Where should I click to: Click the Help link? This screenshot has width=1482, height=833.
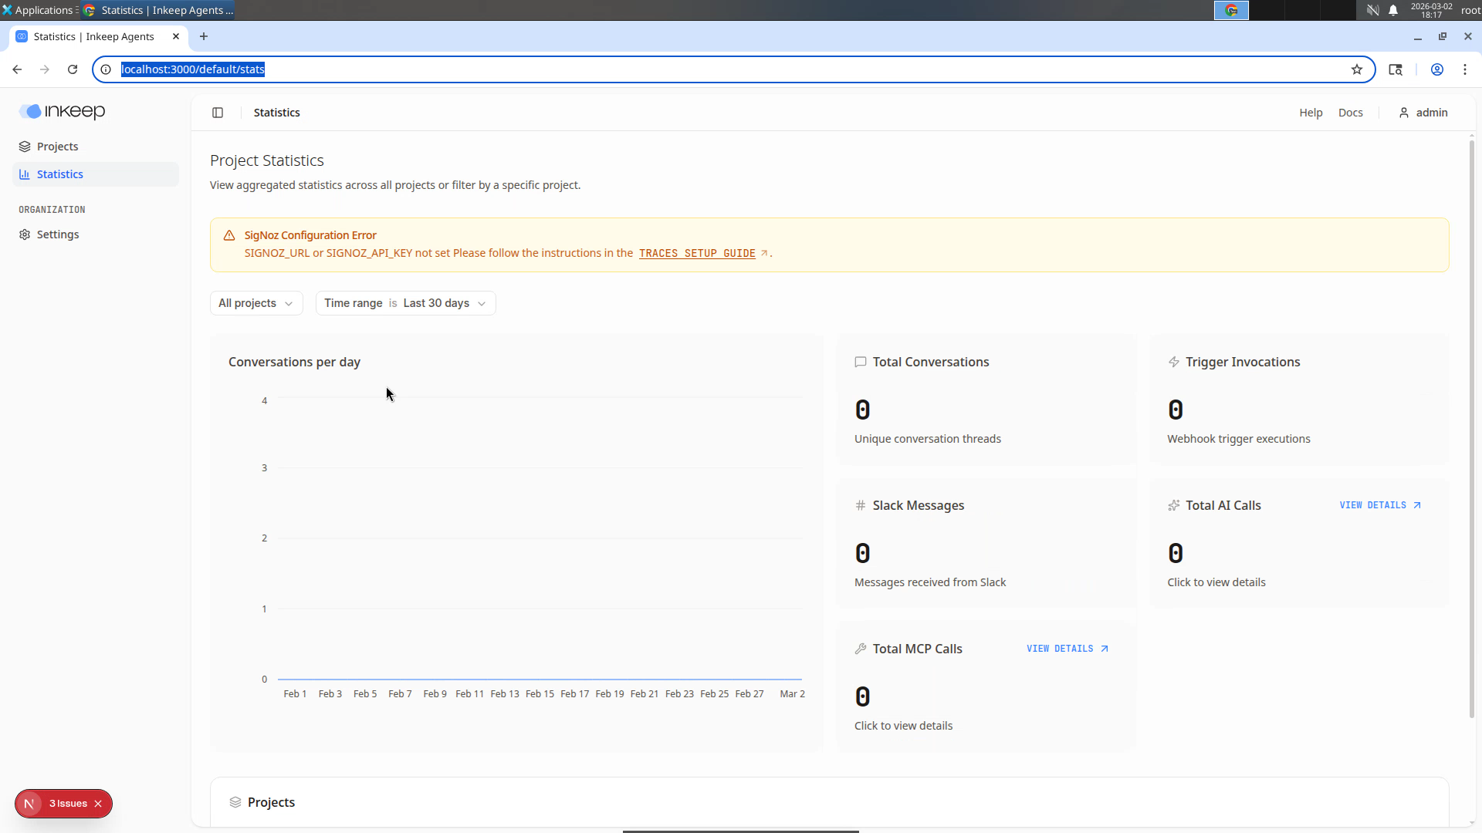(x=1311, y=113)
